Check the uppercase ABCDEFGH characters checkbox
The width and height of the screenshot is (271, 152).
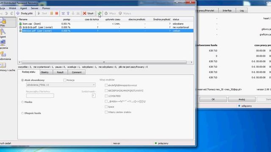pos(106,90)
